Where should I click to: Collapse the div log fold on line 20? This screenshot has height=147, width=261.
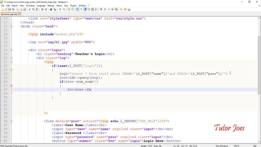11,58
